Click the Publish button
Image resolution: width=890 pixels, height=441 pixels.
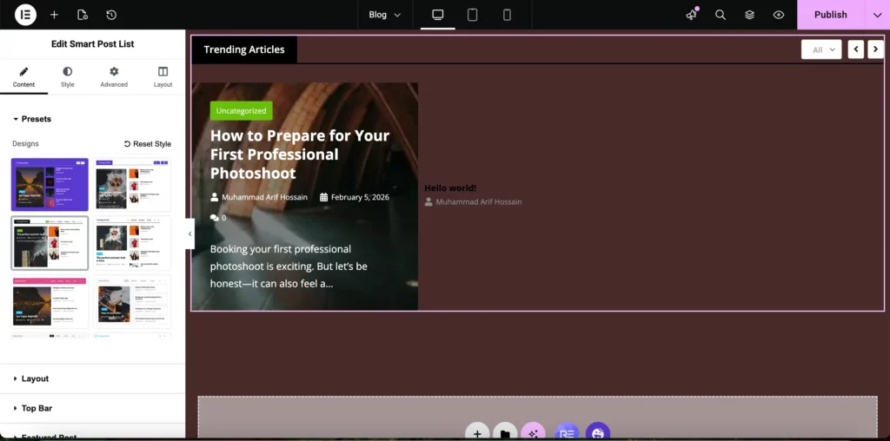830,15
